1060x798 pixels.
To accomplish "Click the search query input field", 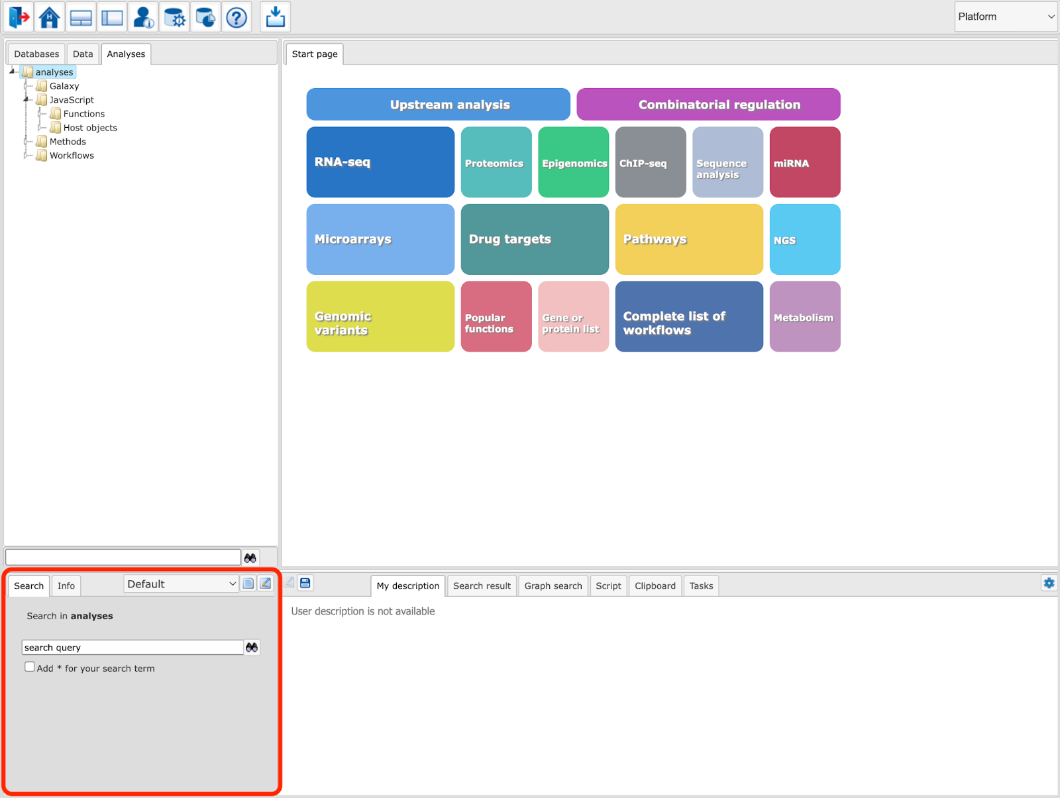I will pyautogui.click(x=132, y=647).
